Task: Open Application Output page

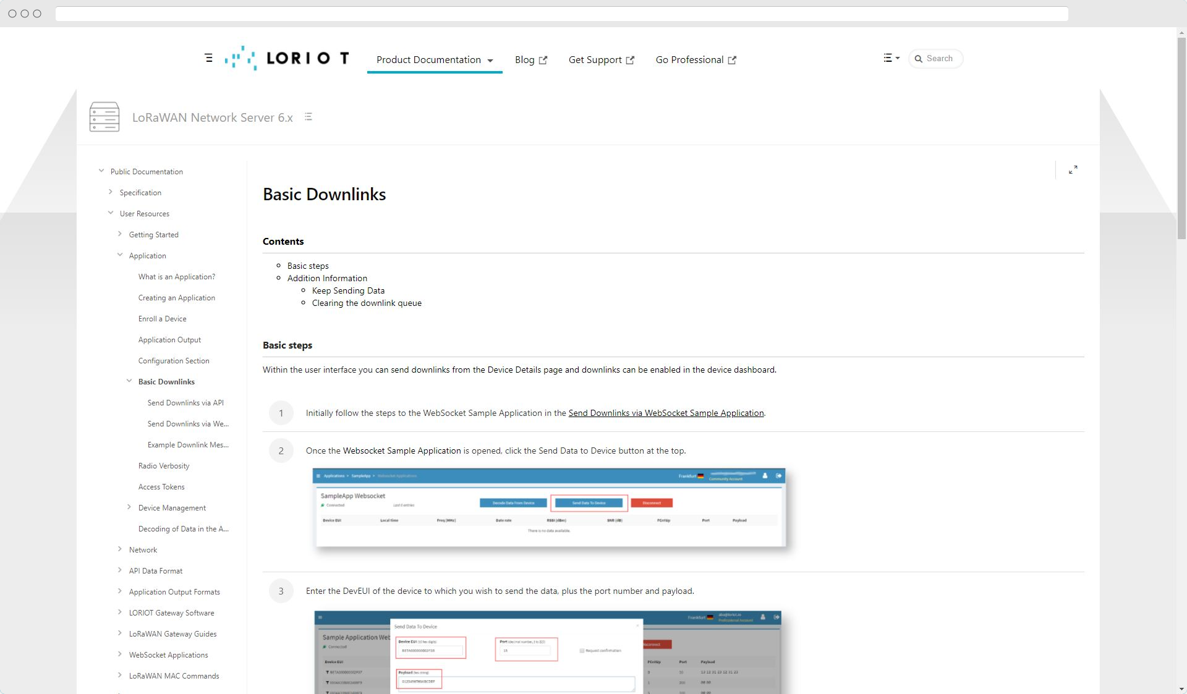Action: (169, 340)
